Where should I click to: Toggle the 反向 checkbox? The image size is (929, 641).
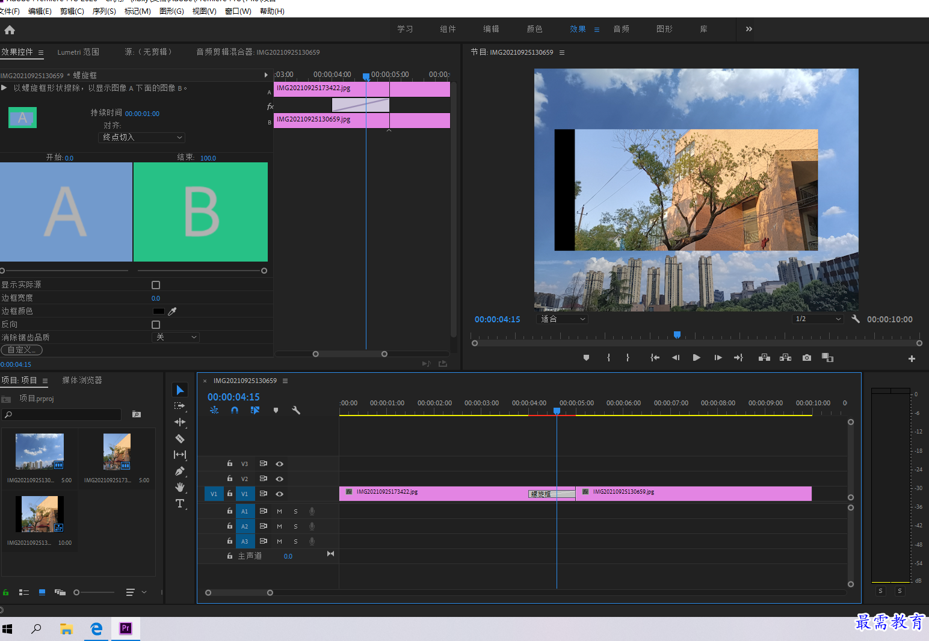156,325
